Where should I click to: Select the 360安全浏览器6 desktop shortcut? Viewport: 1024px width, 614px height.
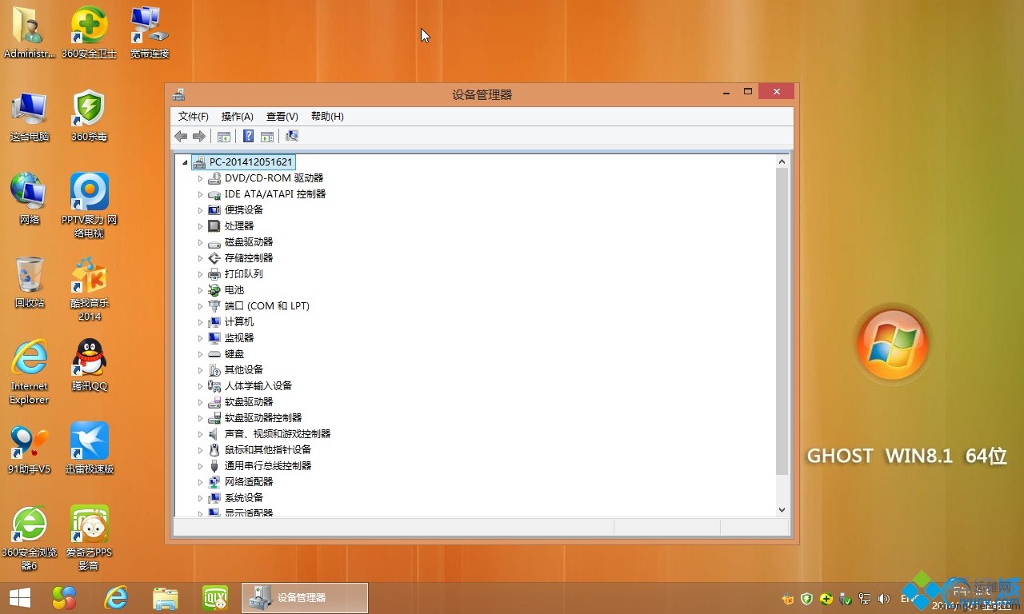point(30,538)
